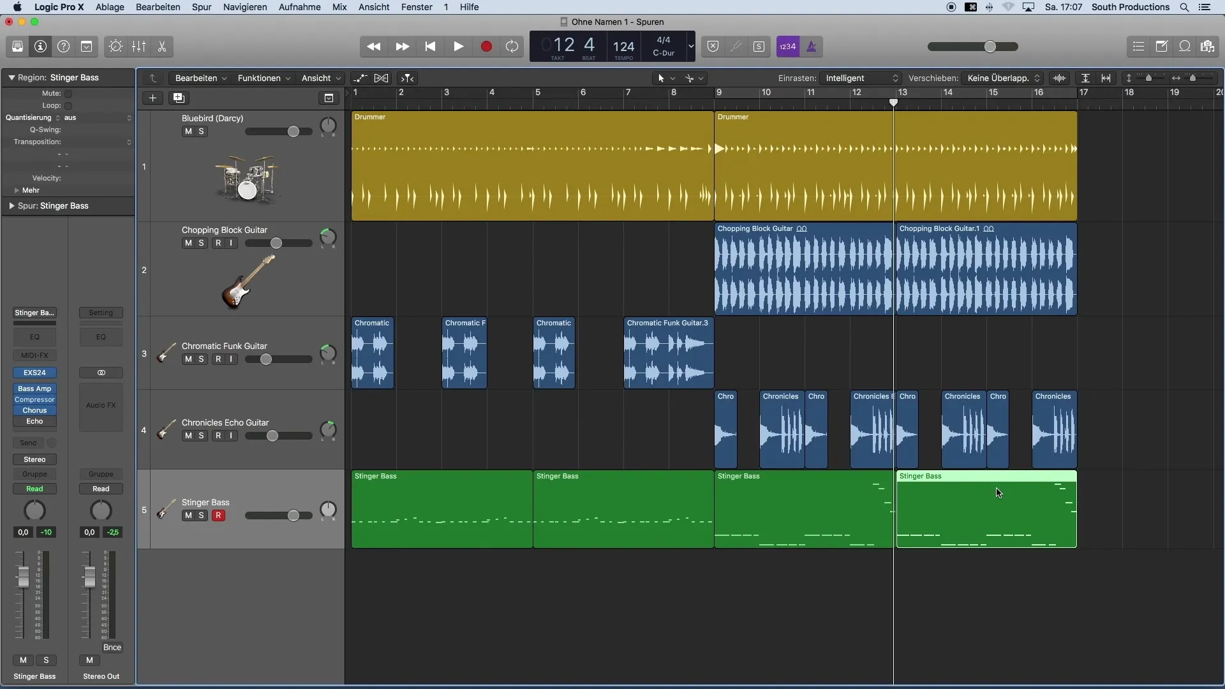Expand the Verschieben Keine Überlapp dropdown
The height and width of the screenshot is (689, 1225).
click(x=1002, y=77)
